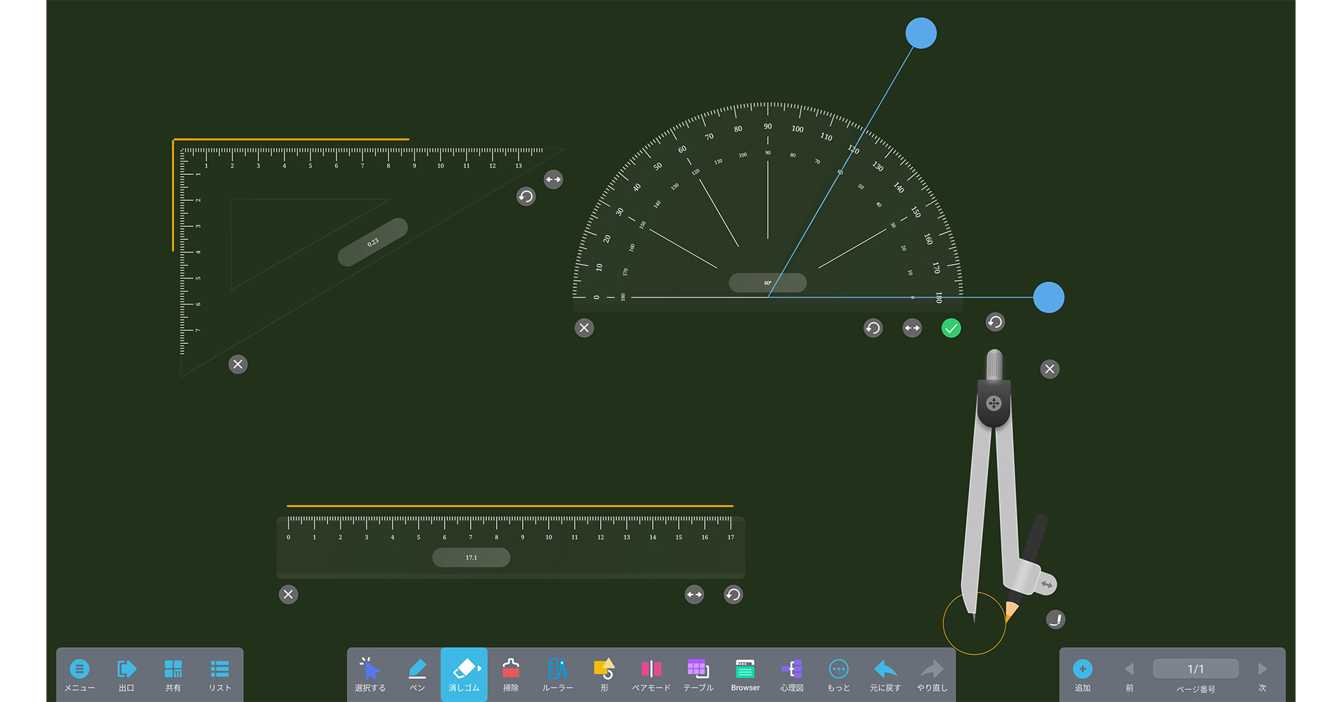Open the ルーラー ruler tools
Screen dimensions: 1342x702
tap(557, 675)
